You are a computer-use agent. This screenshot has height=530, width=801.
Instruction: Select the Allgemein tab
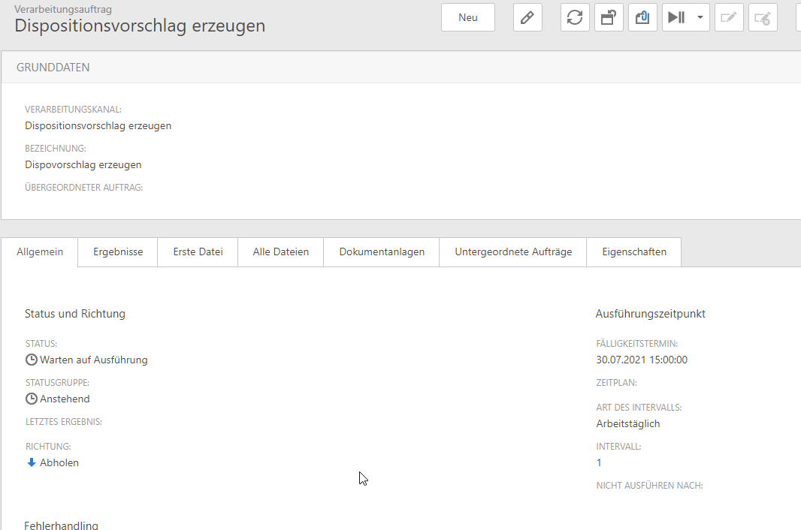(40, 252)
